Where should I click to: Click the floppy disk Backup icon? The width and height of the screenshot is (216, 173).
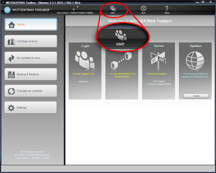11,75
